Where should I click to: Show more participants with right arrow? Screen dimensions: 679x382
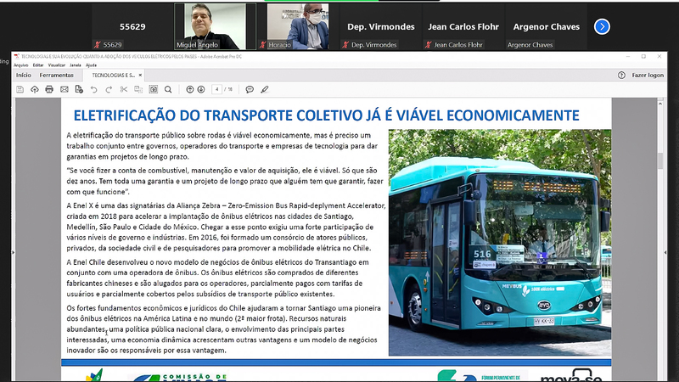602,26
